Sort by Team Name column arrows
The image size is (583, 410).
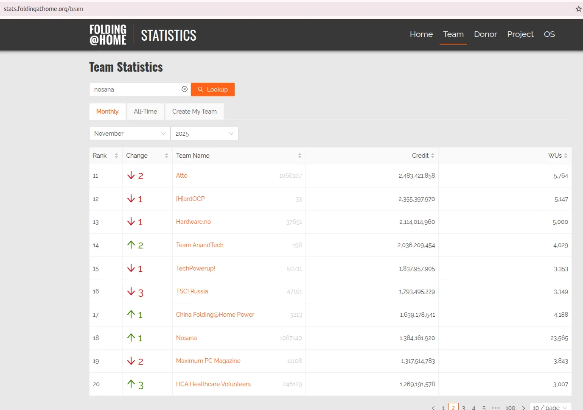300,156
